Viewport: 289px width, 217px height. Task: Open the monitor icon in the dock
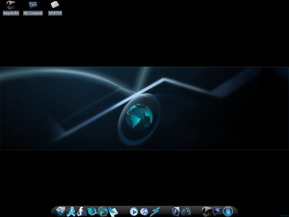coord(217,211)
